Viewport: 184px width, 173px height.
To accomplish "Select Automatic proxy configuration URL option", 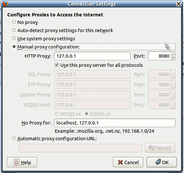I will (x=14, y=138).
